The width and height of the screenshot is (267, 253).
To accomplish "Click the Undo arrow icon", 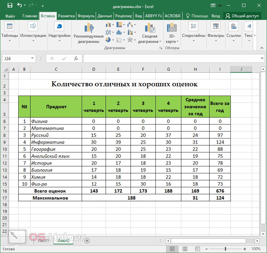I will [x=20, y=5].
